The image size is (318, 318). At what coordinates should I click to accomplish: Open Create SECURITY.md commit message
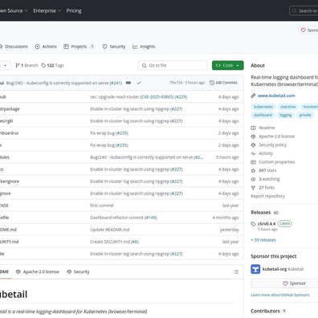(114, 242)
